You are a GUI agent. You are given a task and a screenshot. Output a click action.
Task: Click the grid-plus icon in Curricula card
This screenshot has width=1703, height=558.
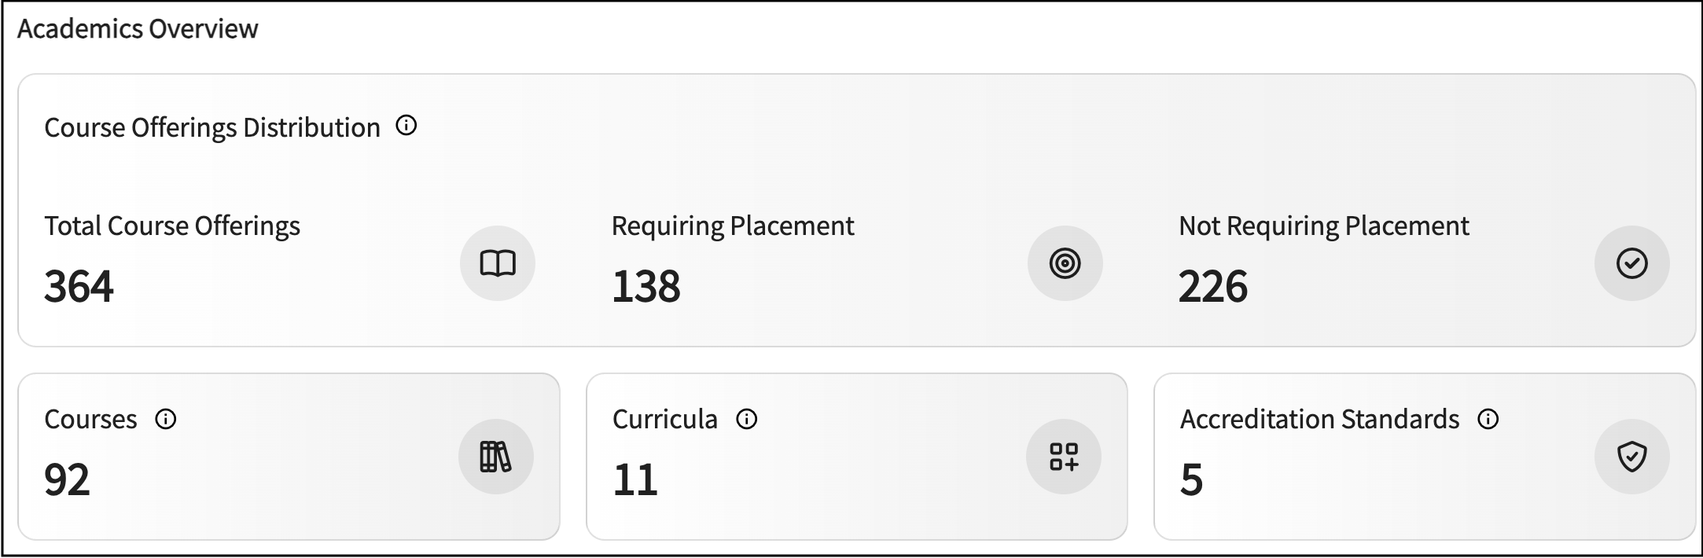coord(1063,457)
